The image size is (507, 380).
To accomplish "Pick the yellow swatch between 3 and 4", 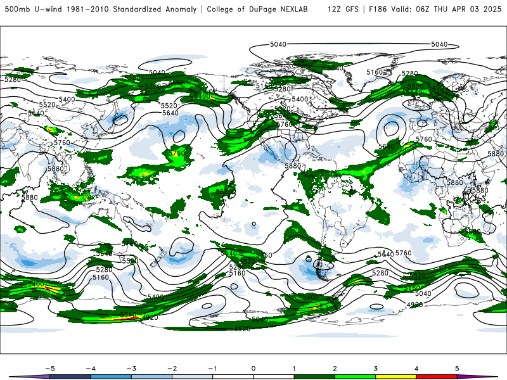I will 396,377.
